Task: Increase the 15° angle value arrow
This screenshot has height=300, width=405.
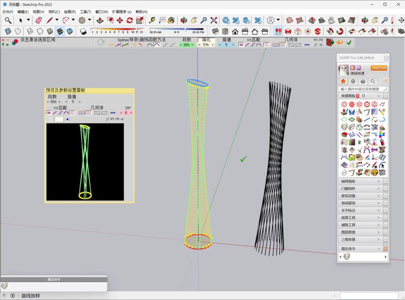Action: click(131, 112)
